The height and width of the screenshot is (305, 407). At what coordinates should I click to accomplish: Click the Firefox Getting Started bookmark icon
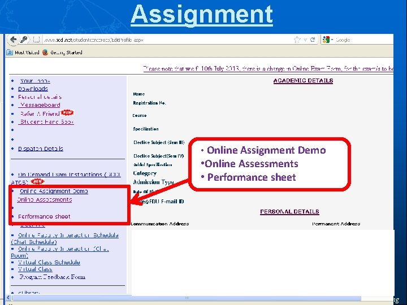[x=45, y=53]
